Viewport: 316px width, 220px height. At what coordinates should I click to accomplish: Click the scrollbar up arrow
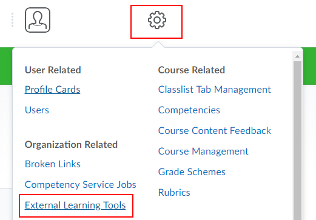tap(297, 56)
